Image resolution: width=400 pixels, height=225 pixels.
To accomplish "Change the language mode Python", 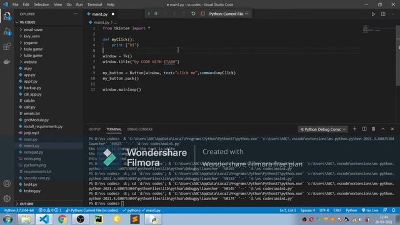I will [x=351, y=210].
